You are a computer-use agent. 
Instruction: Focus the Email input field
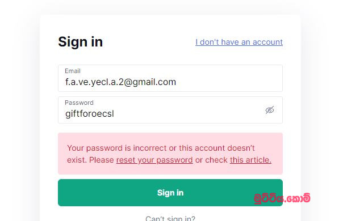(x=170, y=78)
